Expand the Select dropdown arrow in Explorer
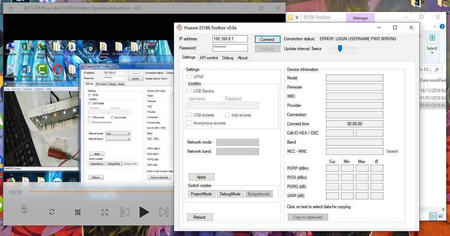 [x=432, y=53]
